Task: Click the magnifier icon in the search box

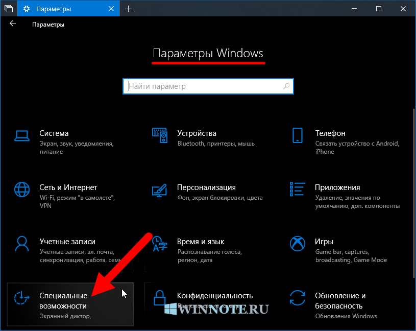Action: (286, 86)
